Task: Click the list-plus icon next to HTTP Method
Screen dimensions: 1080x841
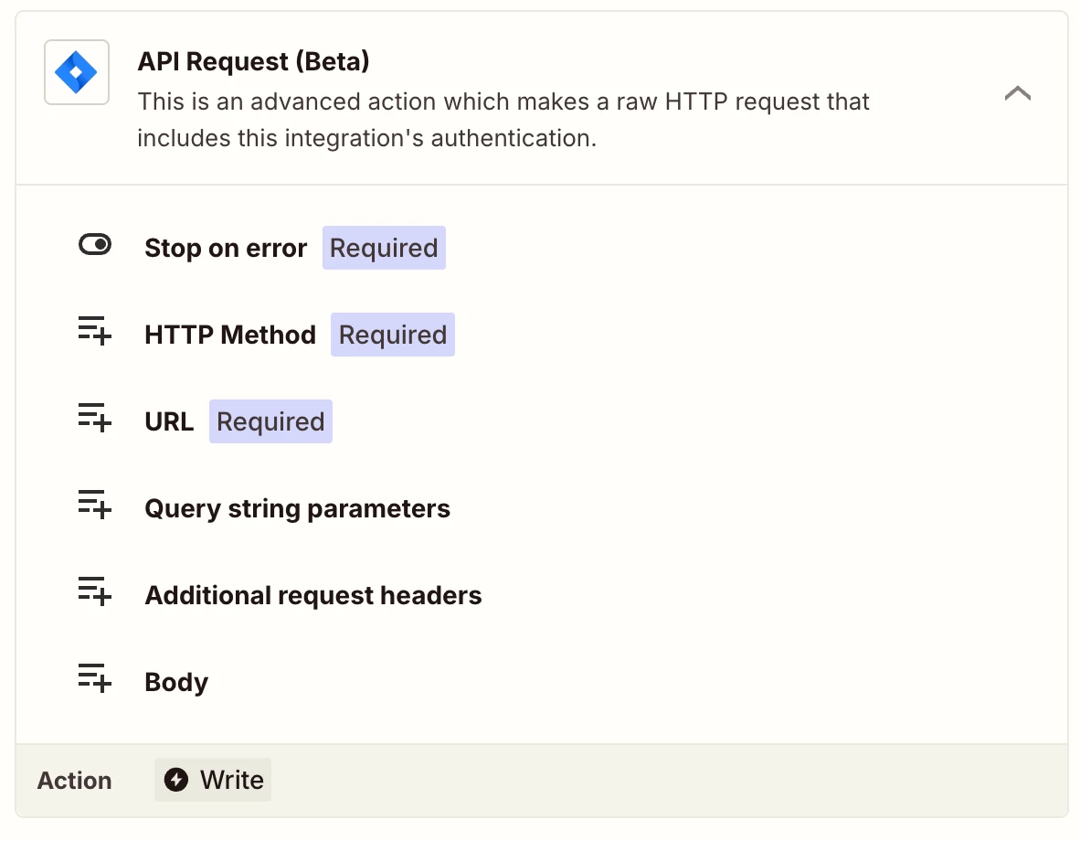Action: 95,331
